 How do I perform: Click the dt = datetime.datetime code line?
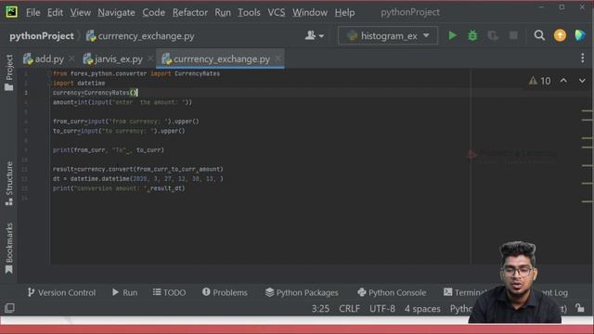138,178
